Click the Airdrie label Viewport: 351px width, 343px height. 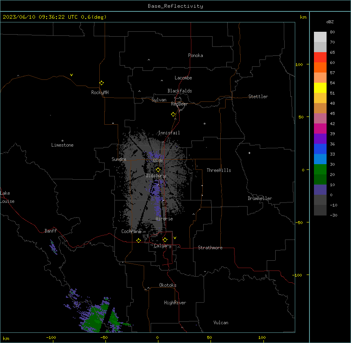[x=165, y=219]
